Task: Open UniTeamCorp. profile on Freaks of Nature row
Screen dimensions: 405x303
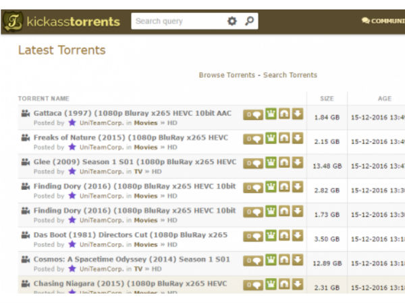Action: point(101,147)
